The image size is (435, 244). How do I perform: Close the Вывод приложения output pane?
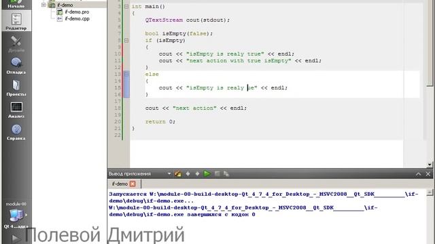428,174
